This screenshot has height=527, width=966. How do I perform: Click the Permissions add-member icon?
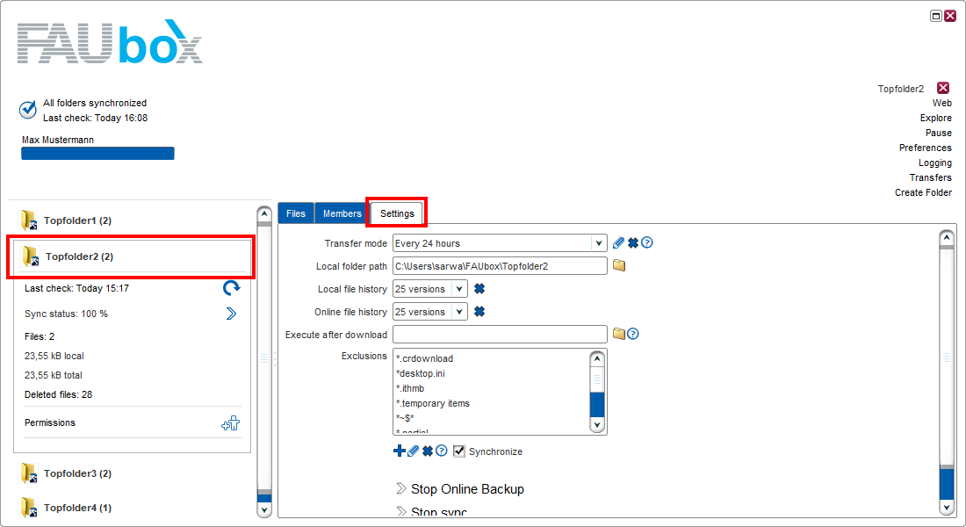230,422
